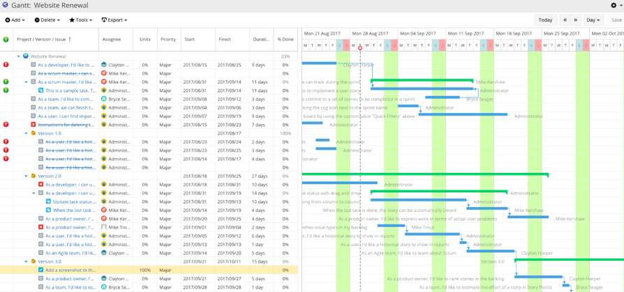Click the Website Renewal project icon
The height and width of the screenshot is (292, 624).
click(x=26, y=56)
